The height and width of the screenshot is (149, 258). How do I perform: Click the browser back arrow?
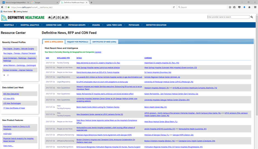2,7
